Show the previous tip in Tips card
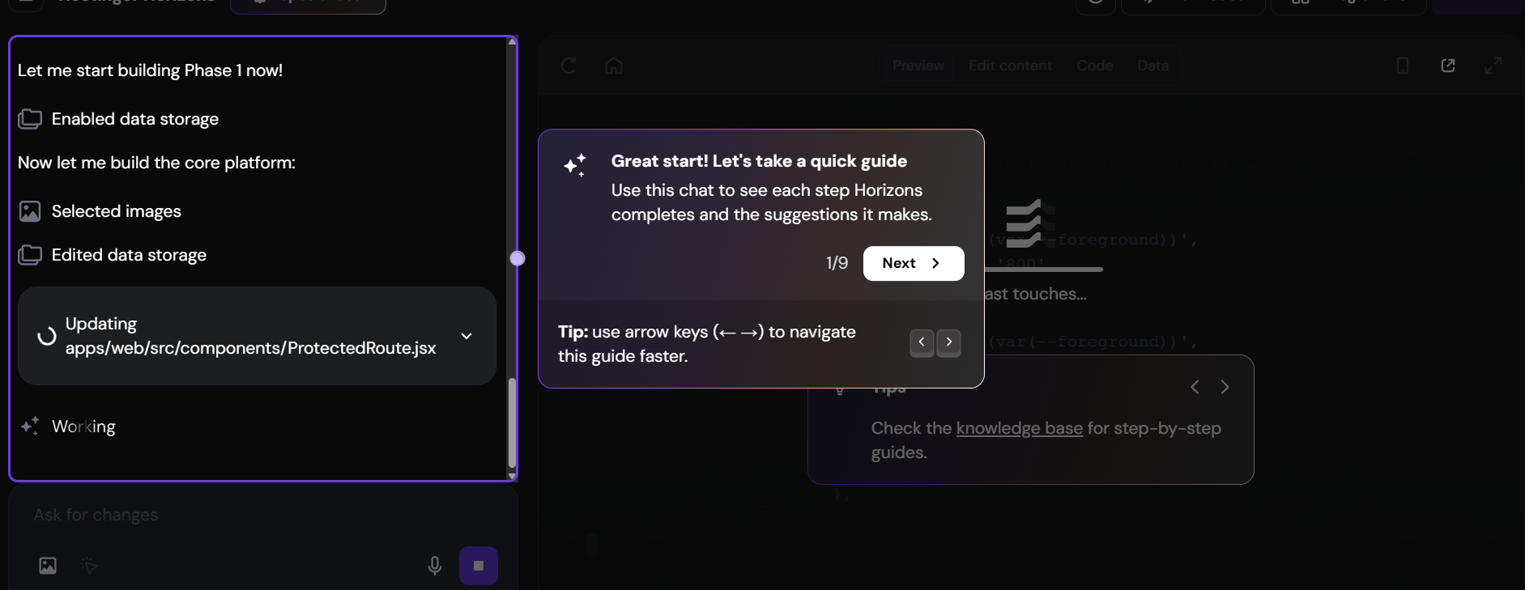The image size is (1525, 590). coord(1195,387)
